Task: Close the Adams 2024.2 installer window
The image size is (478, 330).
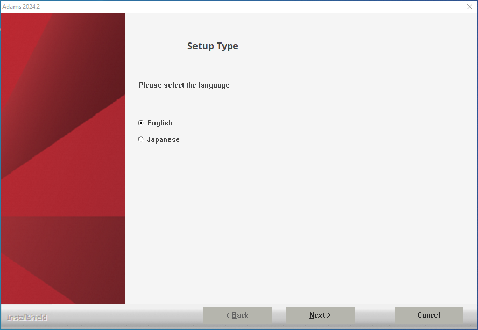Action: tap(470, 7)
